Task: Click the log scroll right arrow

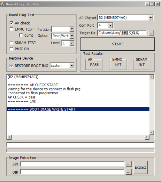Action: coord(147,137)
